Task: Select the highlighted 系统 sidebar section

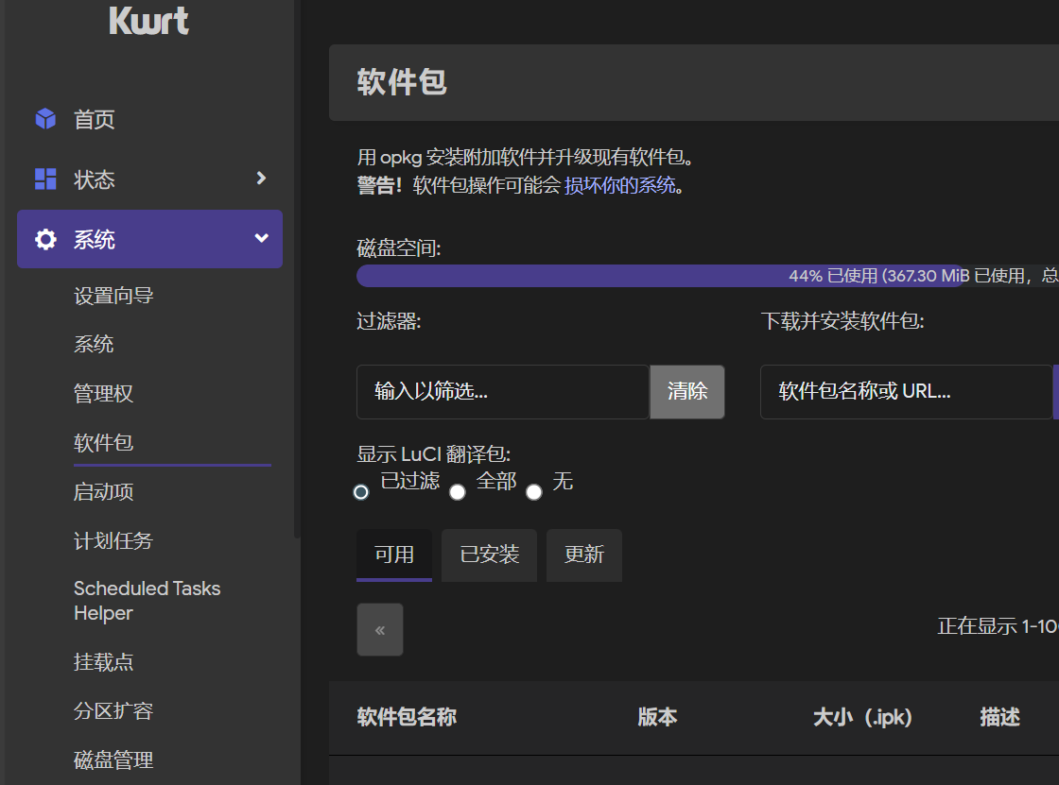Action: pos(150,239)
